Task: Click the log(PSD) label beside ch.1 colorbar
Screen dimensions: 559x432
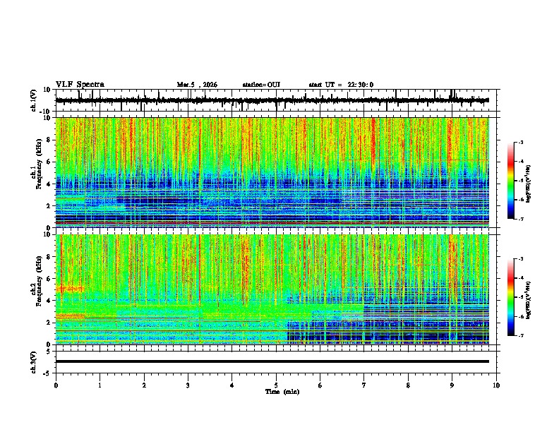Action: 528,184
